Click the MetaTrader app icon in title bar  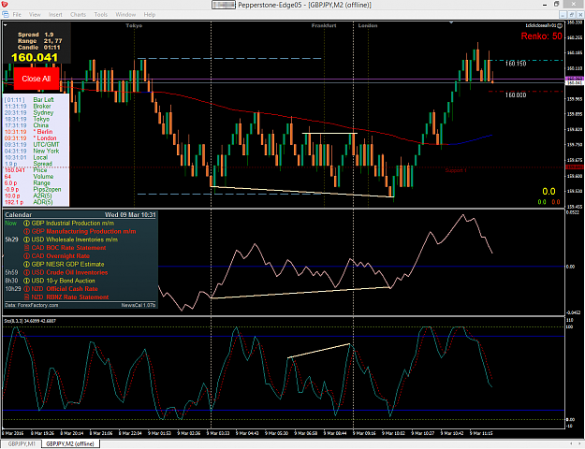[x=4, y=5]
